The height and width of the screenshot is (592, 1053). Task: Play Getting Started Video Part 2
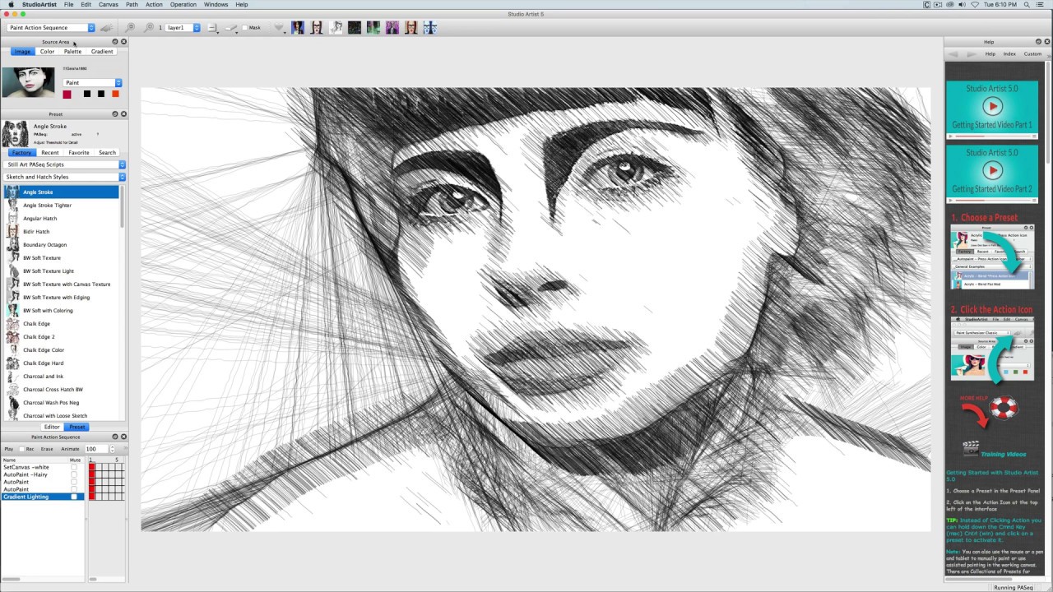(992, 171)
